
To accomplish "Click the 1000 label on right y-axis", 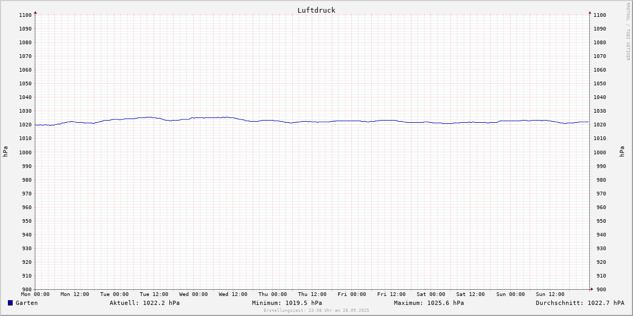I will 600,152.
